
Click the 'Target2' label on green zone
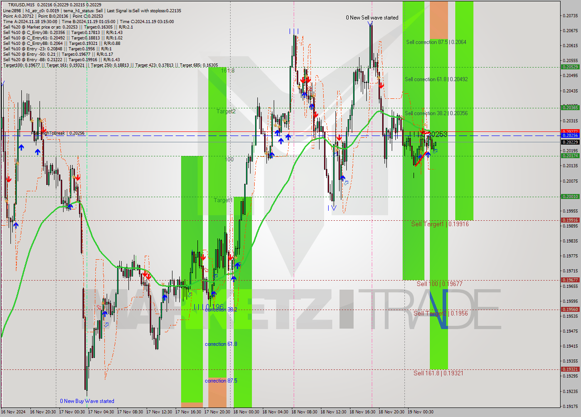point(226,111)
